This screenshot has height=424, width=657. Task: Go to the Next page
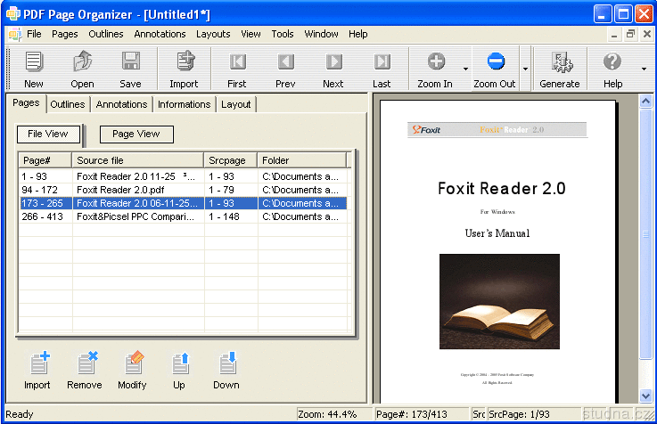pyautogui.click(x=333, y=69)
